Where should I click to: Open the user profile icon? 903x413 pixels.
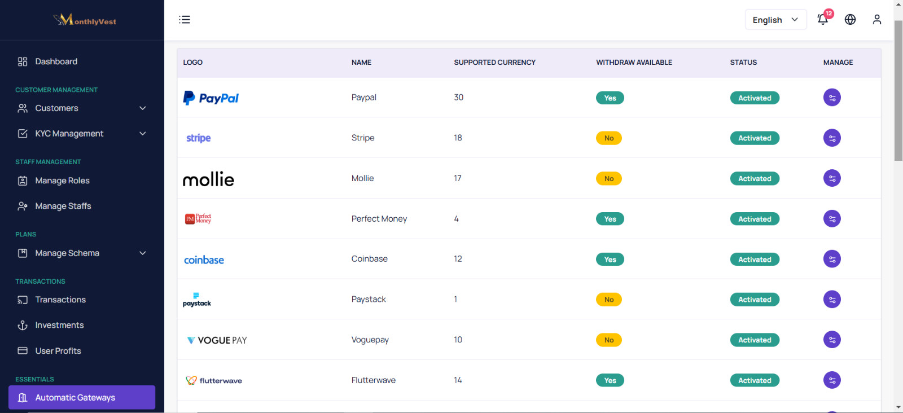click(876, 20)
